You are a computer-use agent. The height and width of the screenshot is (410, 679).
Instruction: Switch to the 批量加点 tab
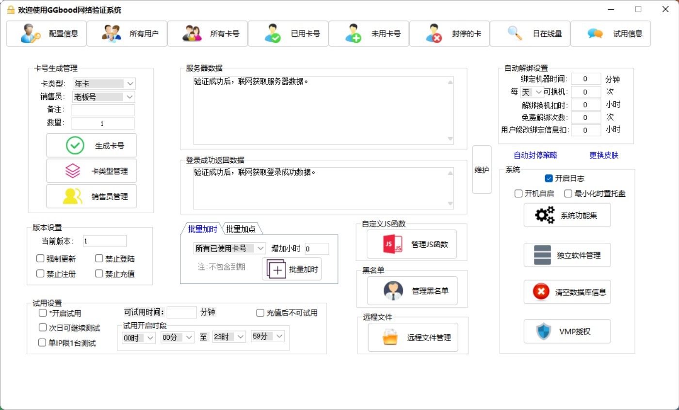click(241, 229)
